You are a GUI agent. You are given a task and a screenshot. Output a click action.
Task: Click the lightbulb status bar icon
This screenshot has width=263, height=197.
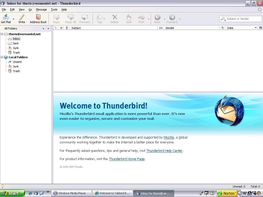3,186
